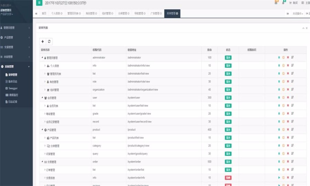Viewport: 310px width, 186px height.
Task: Open the 版本日志 sidebar item
Action: coord(11,81)
